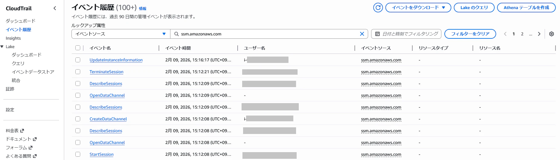
Task: Open table preferences gear icon
Action: tap(552, 34)
